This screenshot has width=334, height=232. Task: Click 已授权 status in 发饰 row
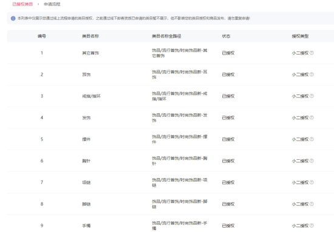click(228, 118)
